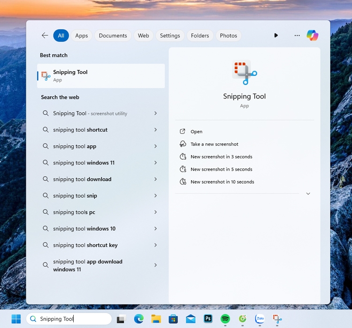Open the Windows Start button
This screenshot has width=352, height=328.
[16, 319]
